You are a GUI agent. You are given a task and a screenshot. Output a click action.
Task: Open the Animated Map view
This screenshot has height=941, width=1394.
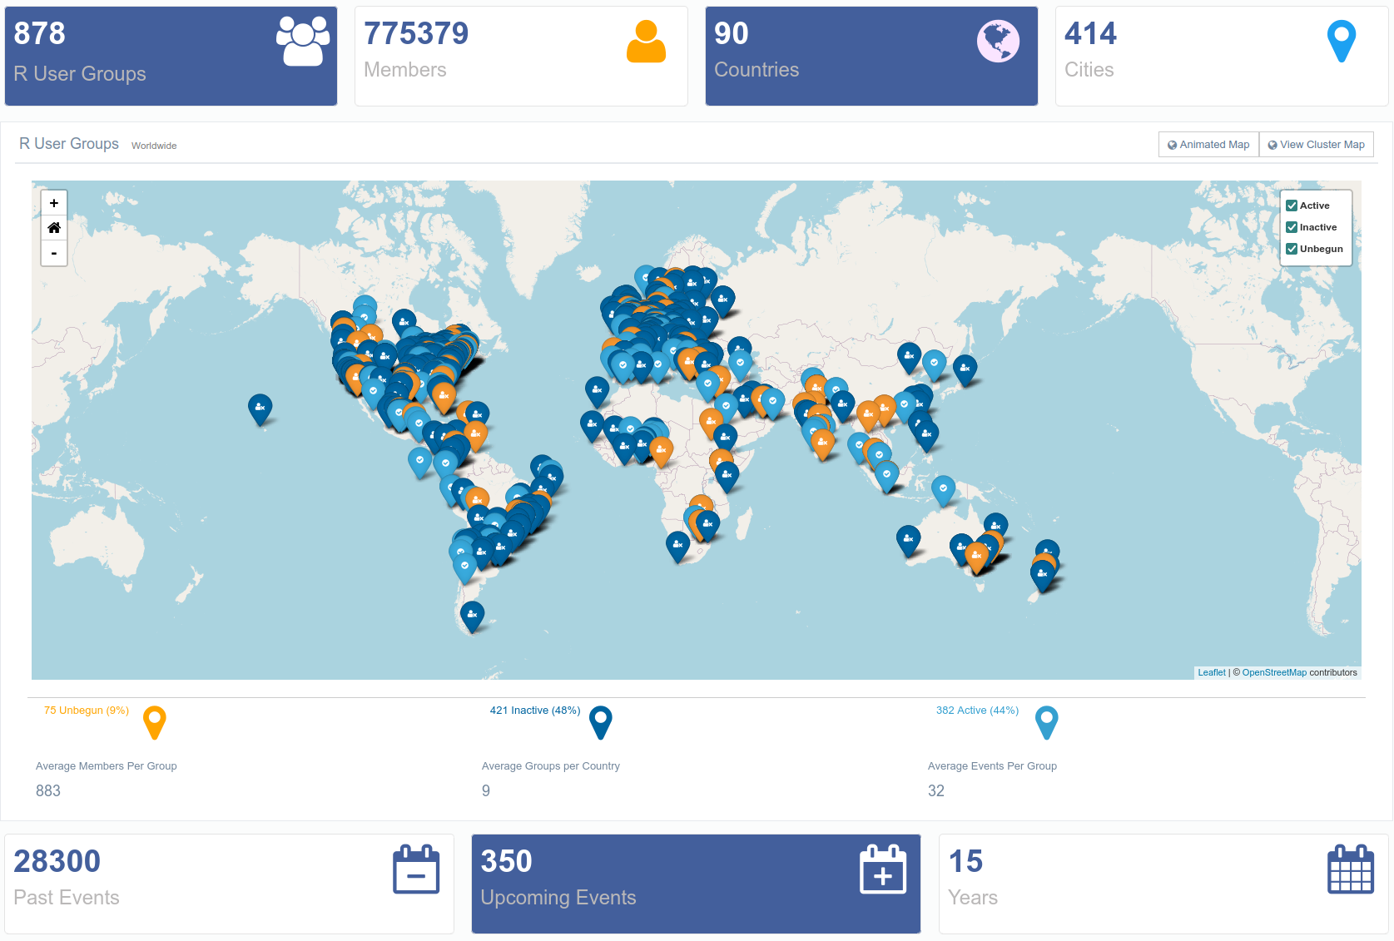click(1208, 145)
